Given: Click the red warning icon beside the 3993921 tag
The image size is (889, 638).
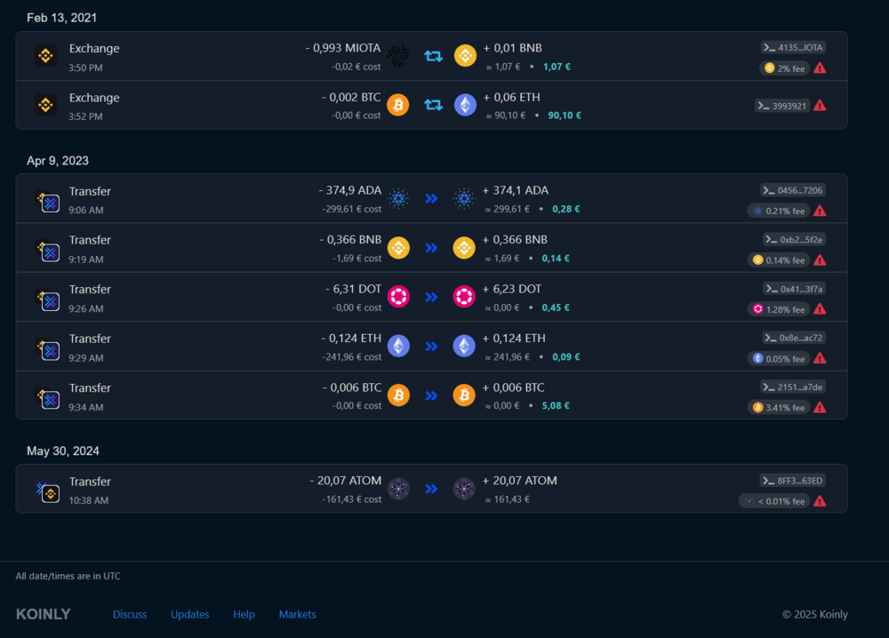Looking at the screenshot, I should click(x=820, y=106).
